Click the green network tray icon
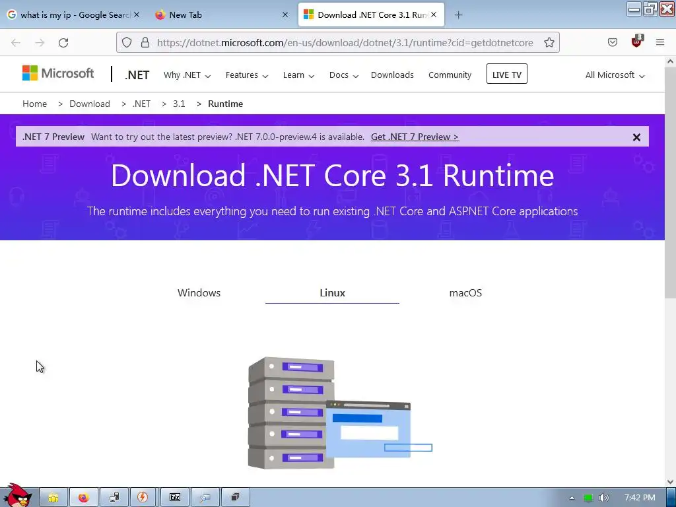The height and width of the screenshot is (507, 676). click(x=588, y=498)
